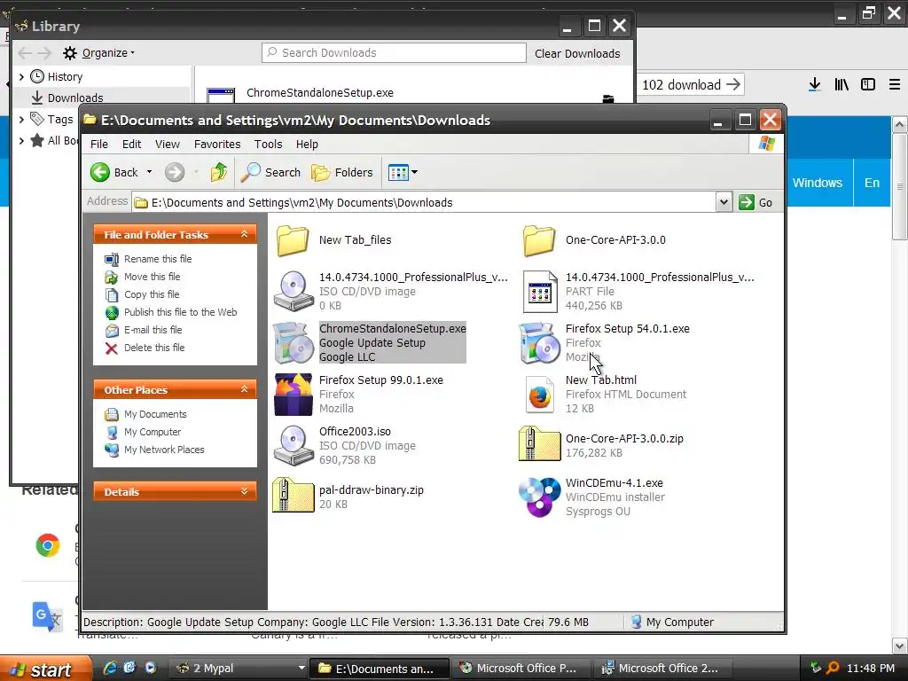Open the One-Core-API-3.0.0 folder icon
This screenshot has width=908, height=681.
(539, 239)
